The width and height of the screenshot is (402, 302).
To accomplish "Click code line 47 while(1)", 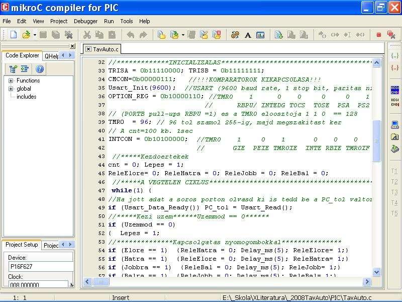I will (132, 190).
